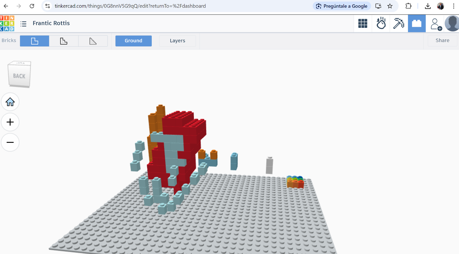Toggle the Ground button
This screenshot has width=459, height=254.
click(133, 41)
